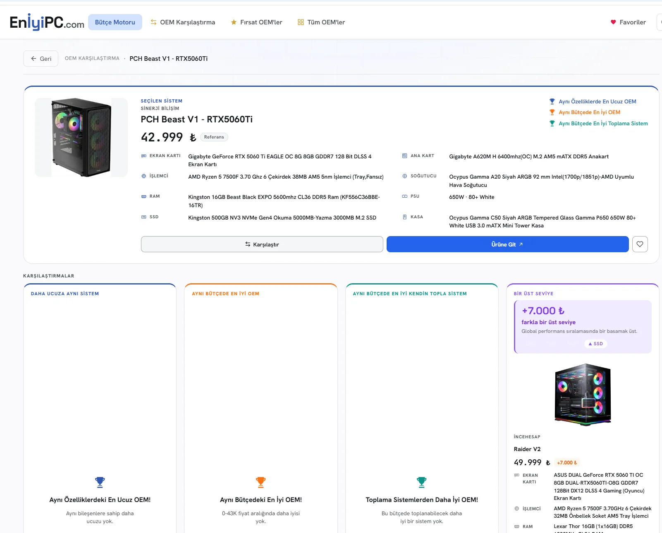Viewport: 662px width, 533px height.
Task: Click the lira symbol beside 42.999 price
Action: pyautogui.click(x=193, y=137)
